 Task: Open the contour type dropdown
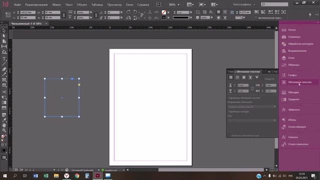pyautogui.click(x=252, y=120)
